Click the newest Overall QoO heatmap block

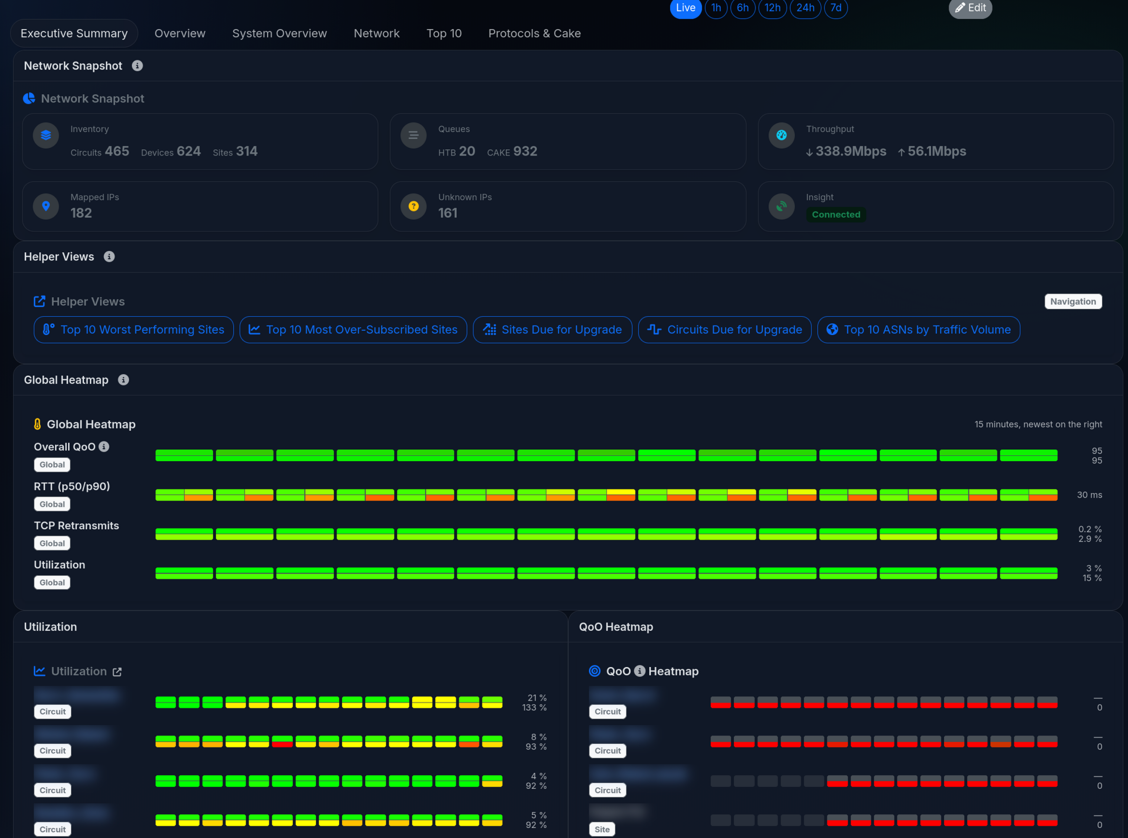[1028, 455]
